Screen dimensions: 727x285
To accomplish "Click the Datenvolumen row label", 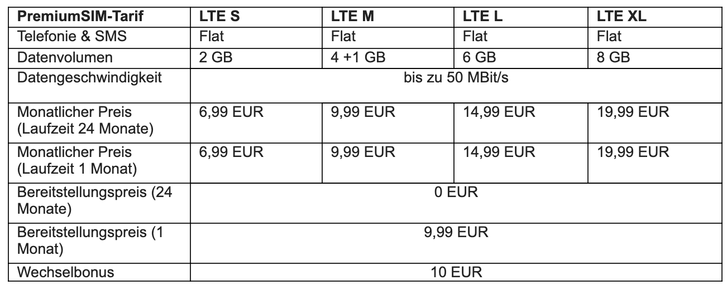I will pyautogui.click(x=65, y=57).
